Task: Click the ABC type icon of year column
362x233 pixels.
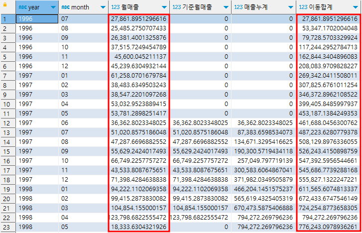Action: [x=22, y=7]
